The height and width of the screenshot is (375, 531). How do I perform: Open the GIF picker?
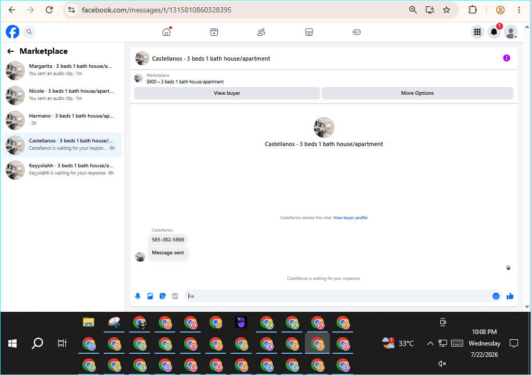175,296
